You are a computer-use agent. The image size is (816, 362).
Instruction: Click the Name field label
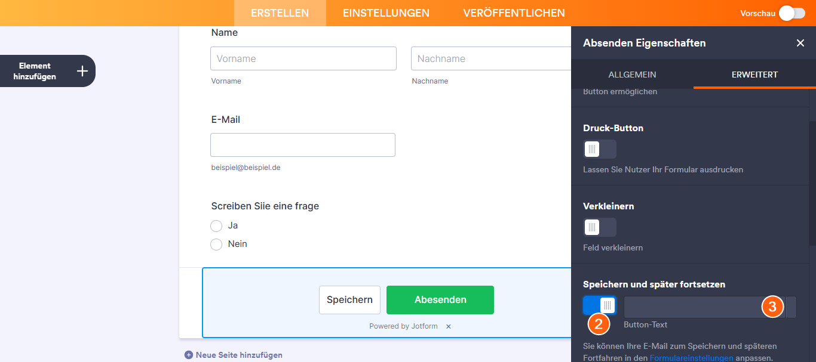(225, 33)
